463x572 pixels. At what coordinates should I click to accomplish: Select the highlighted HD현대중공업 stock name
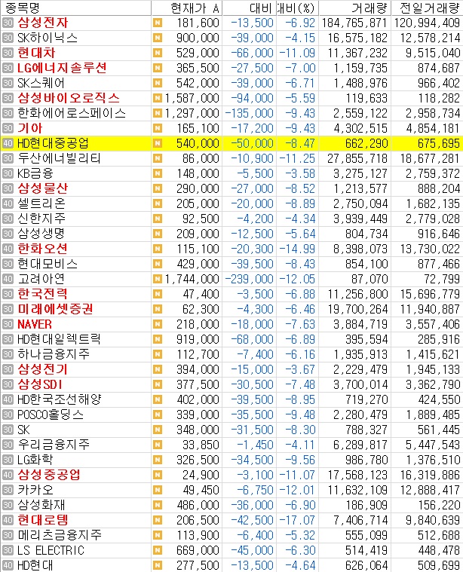pyautogui.click(x=53, y=143)
